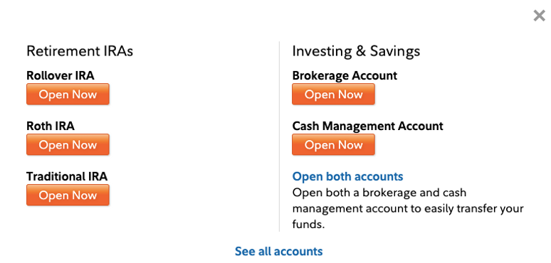Click 'Open Now' text under Roth IRA
The width and height of the screenshot is (551, 263).
click(x=68, y=144)
